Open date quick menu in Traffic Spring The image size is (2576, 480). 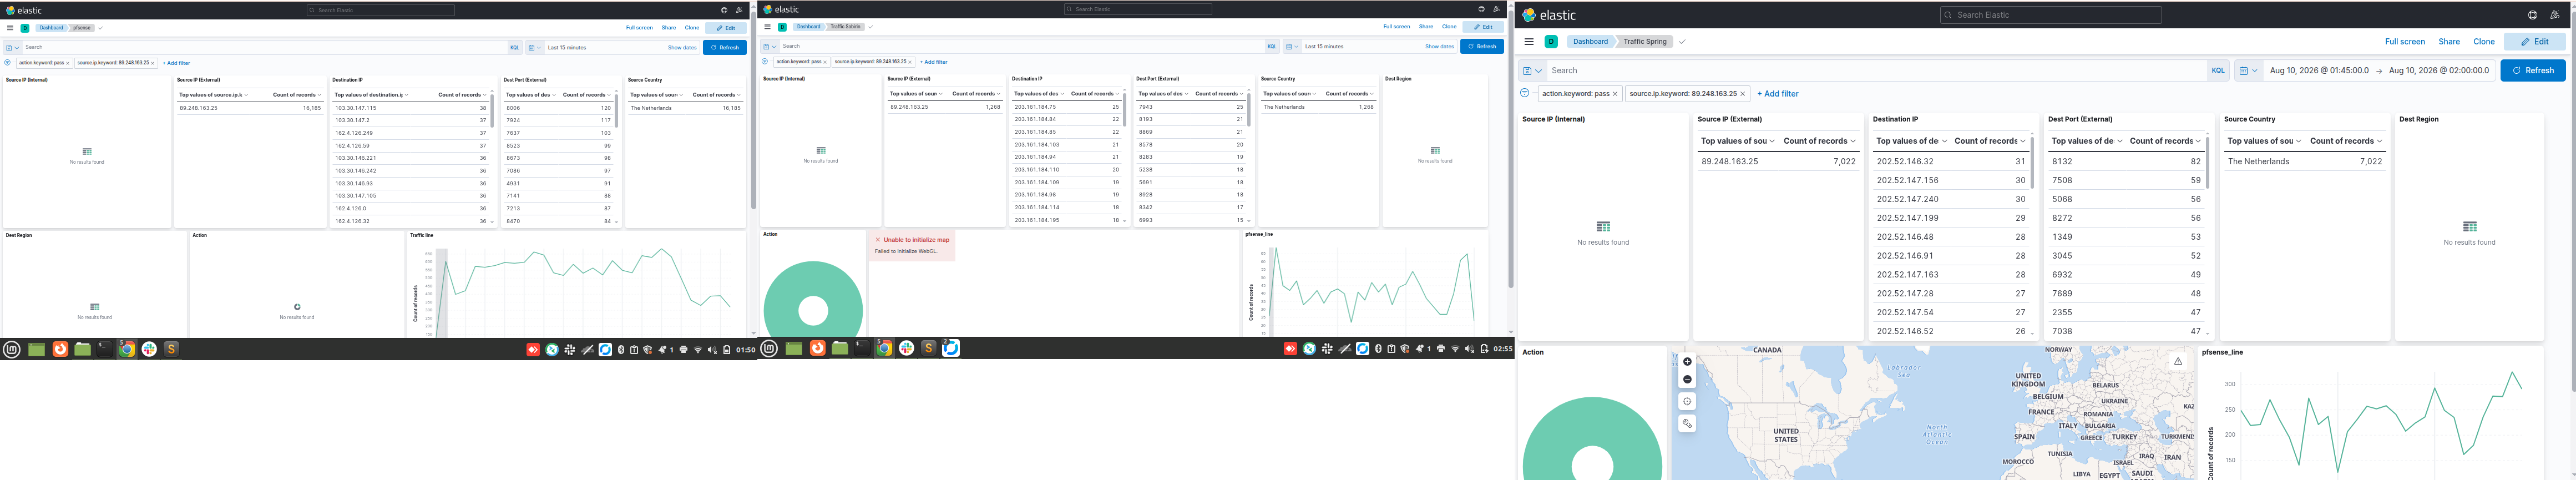tap(2248, 71)
